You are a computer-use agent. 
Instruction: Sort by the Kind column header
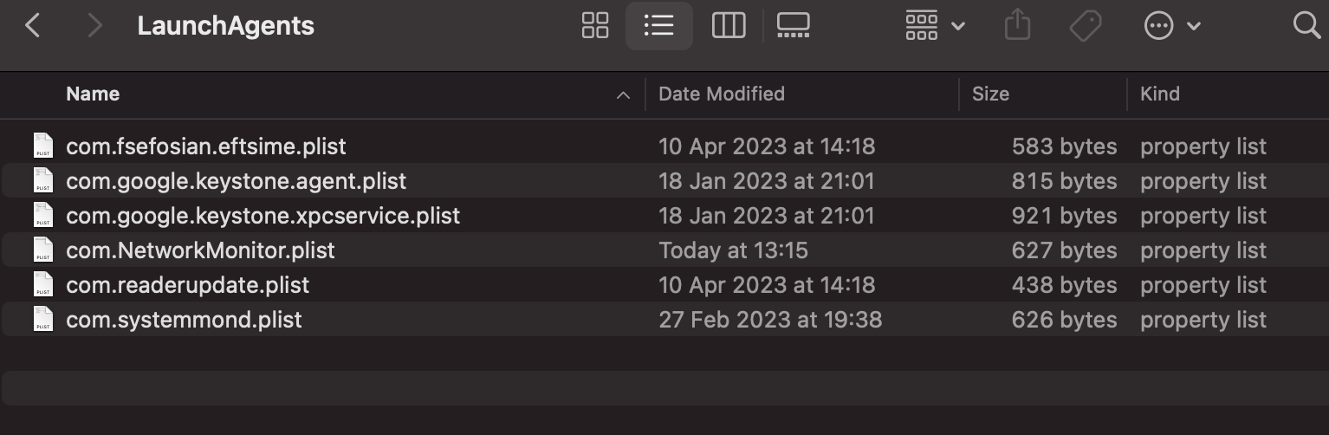[x=1159, y=94]
